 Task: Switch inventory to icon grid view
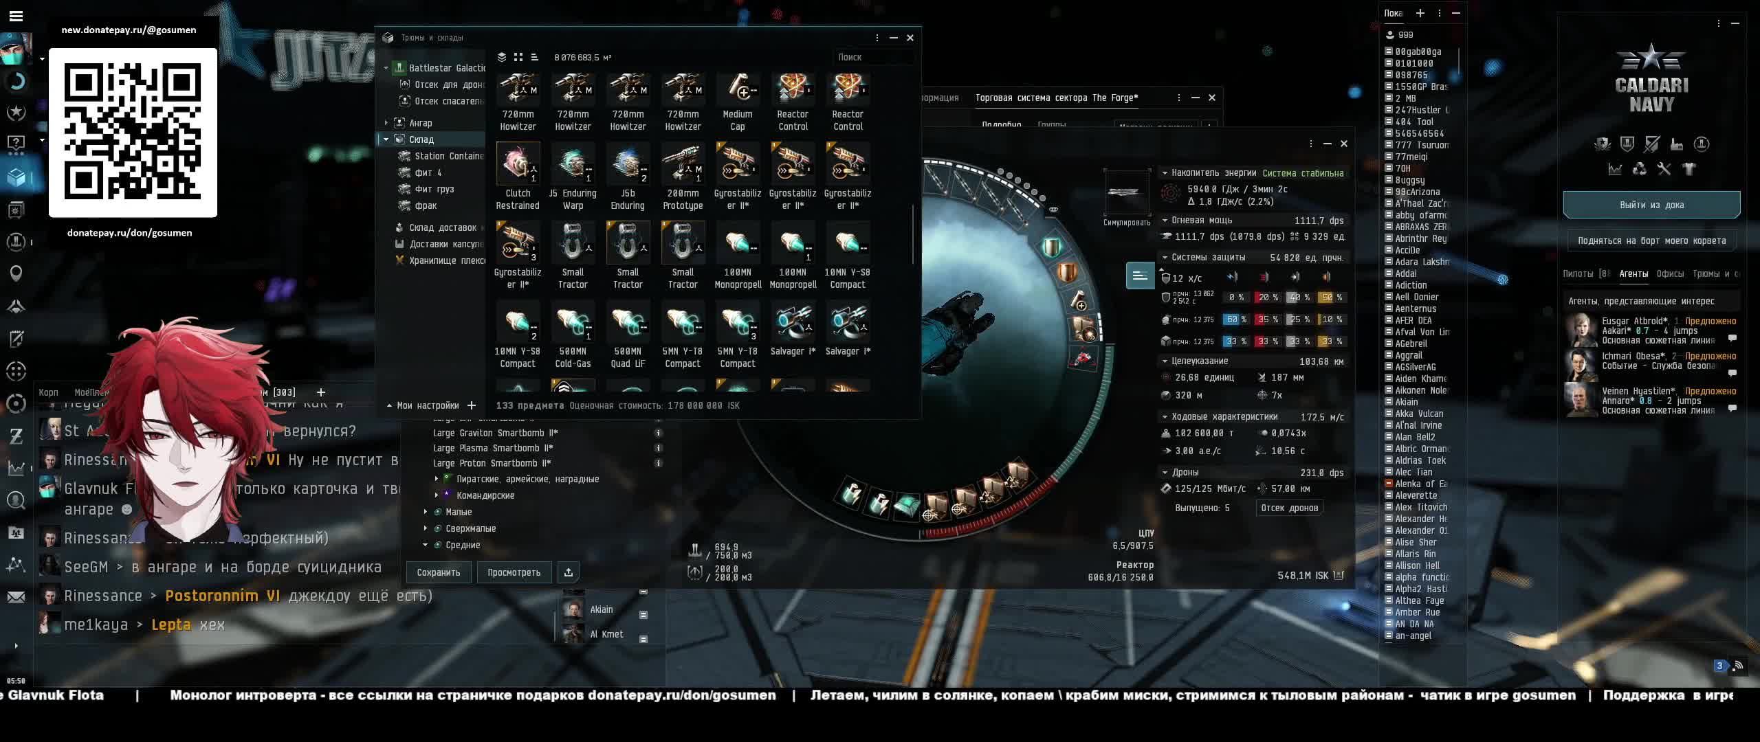tap(518, 57)
